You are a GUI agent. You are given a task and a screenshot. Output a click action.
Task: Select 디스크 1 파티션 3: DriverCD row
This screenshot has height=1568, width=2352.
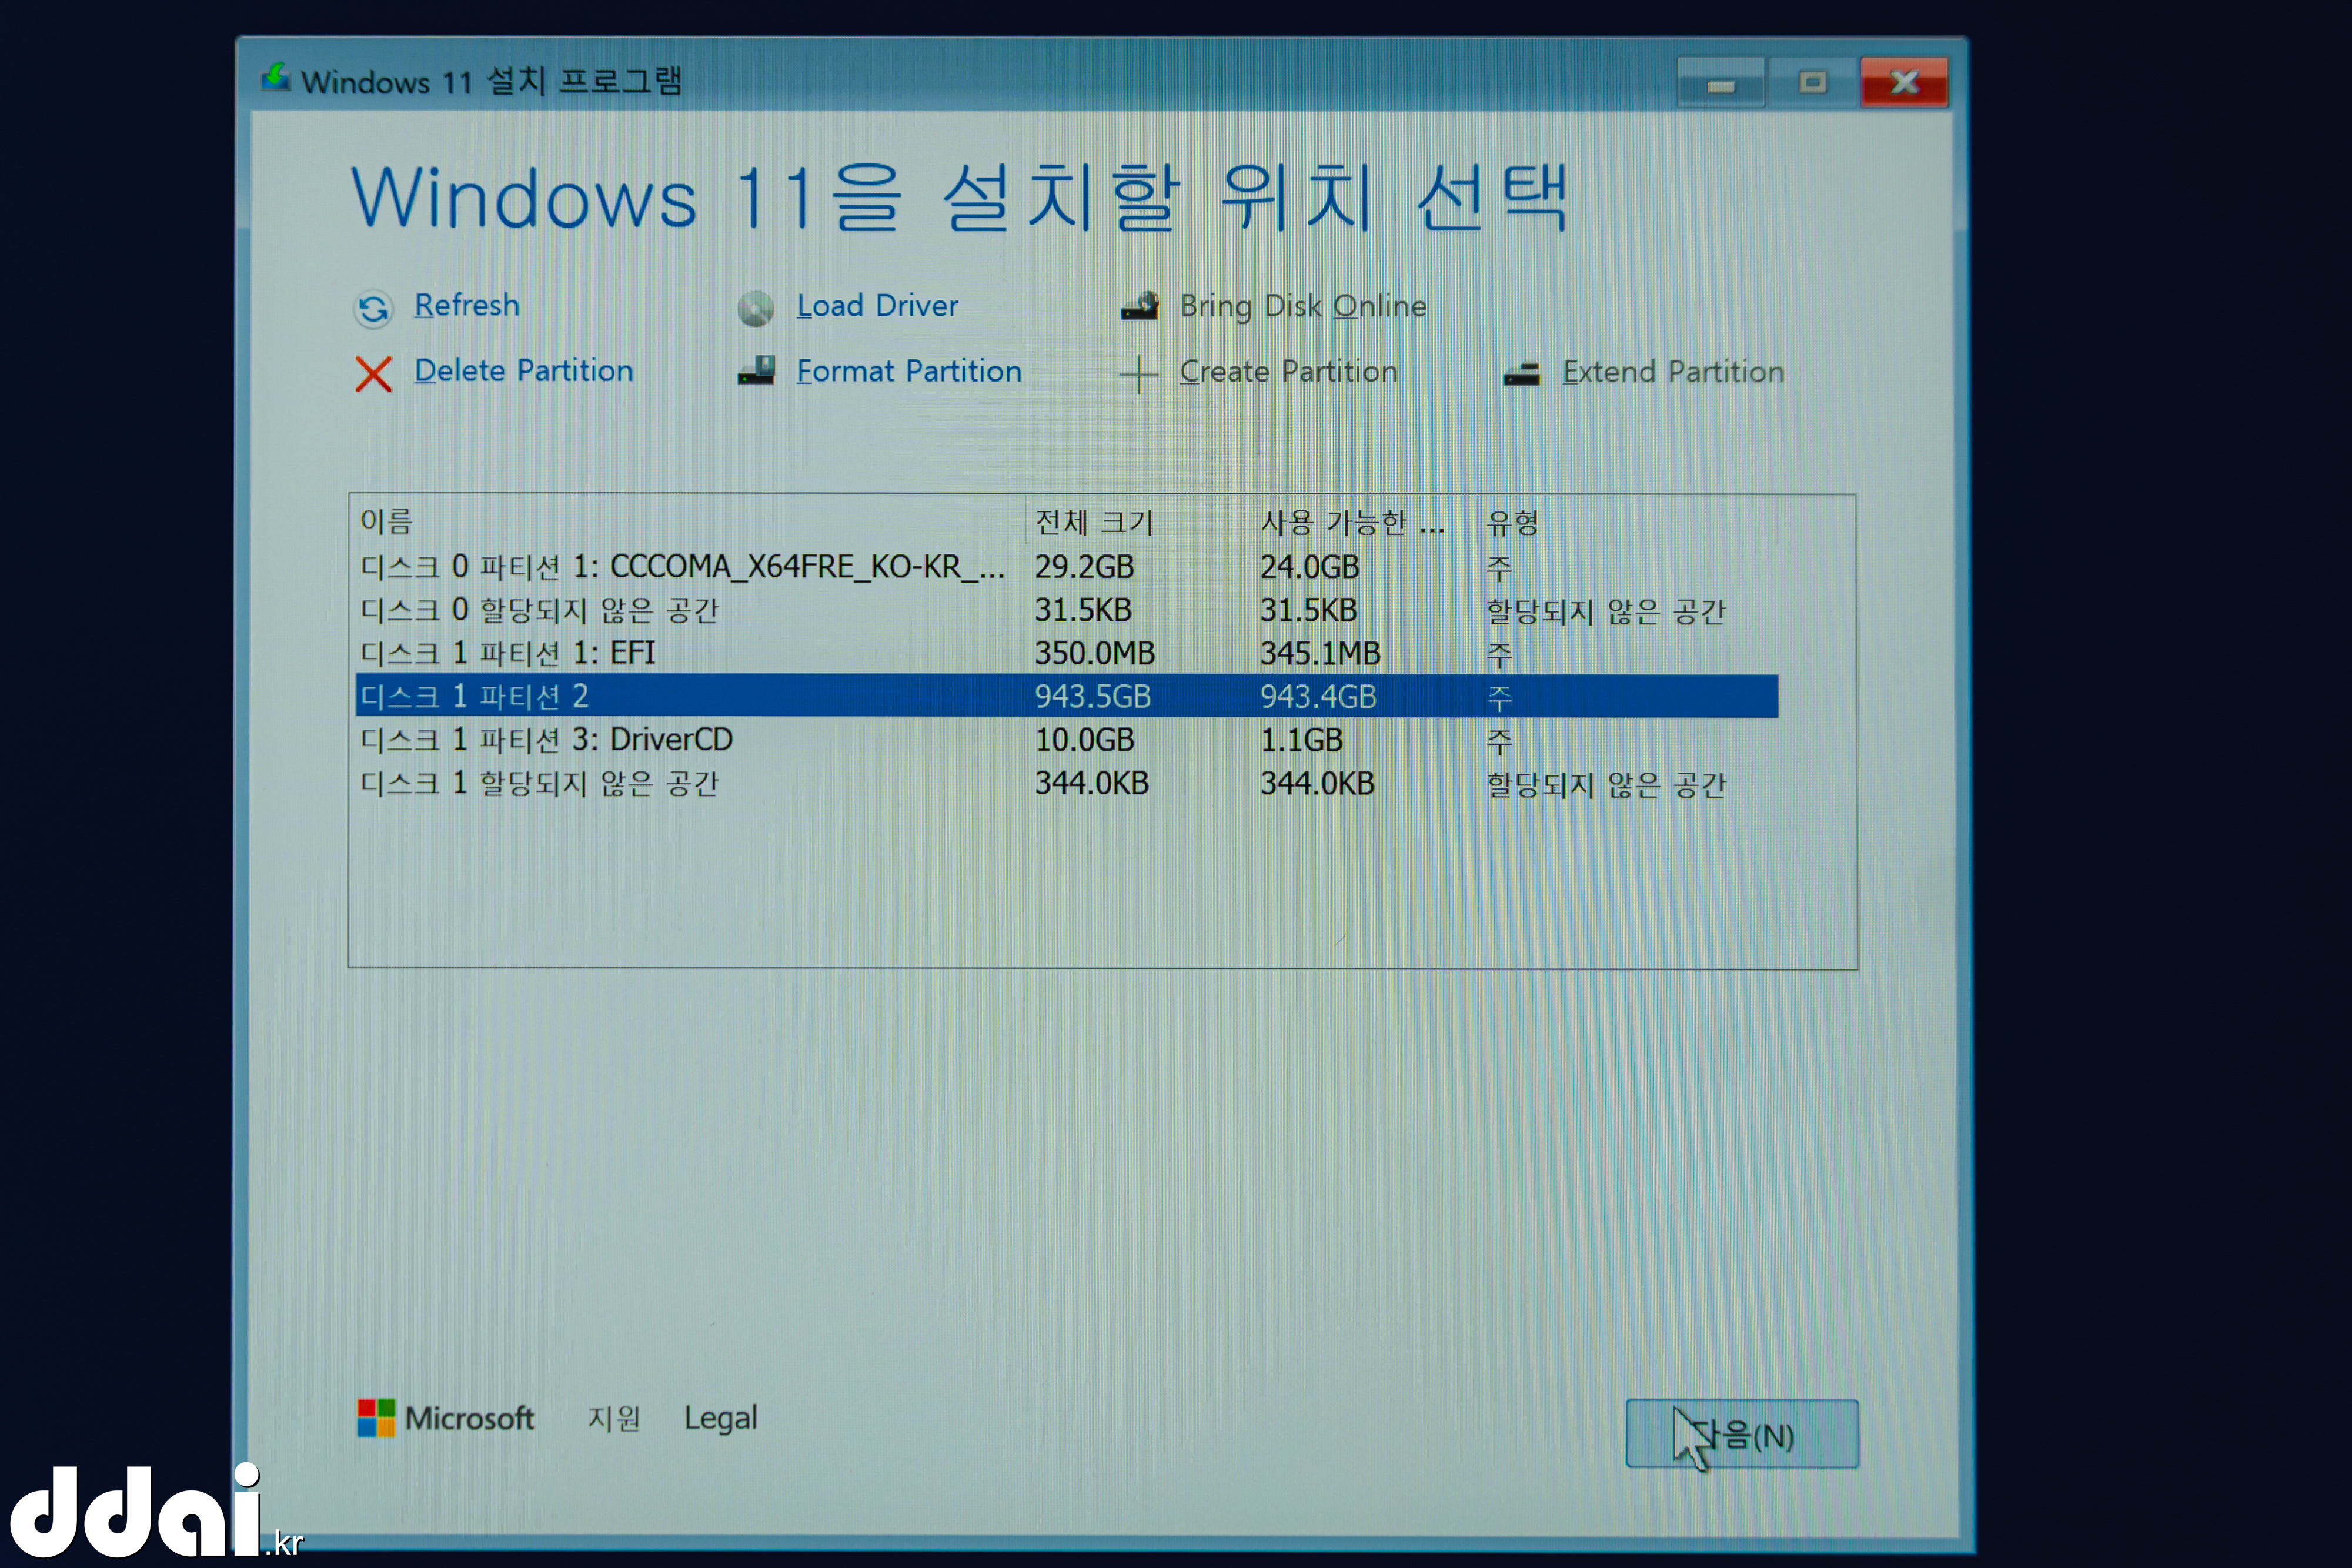pos(546,740)
